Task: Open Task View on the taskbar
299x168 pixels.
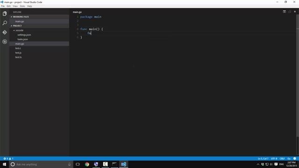Action: tap(78, 164)
